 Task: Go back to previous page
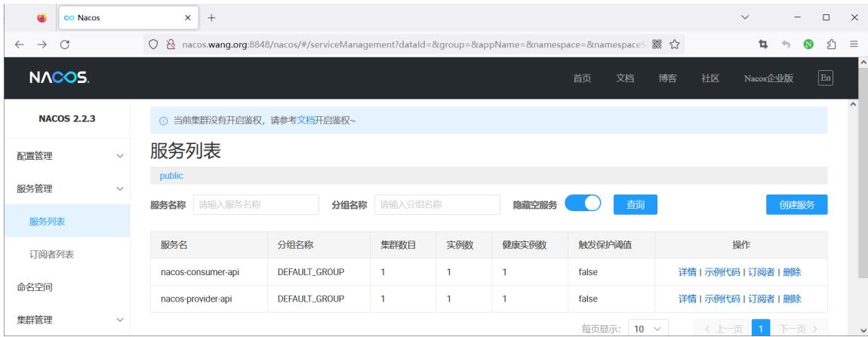(x=20, y=44)
